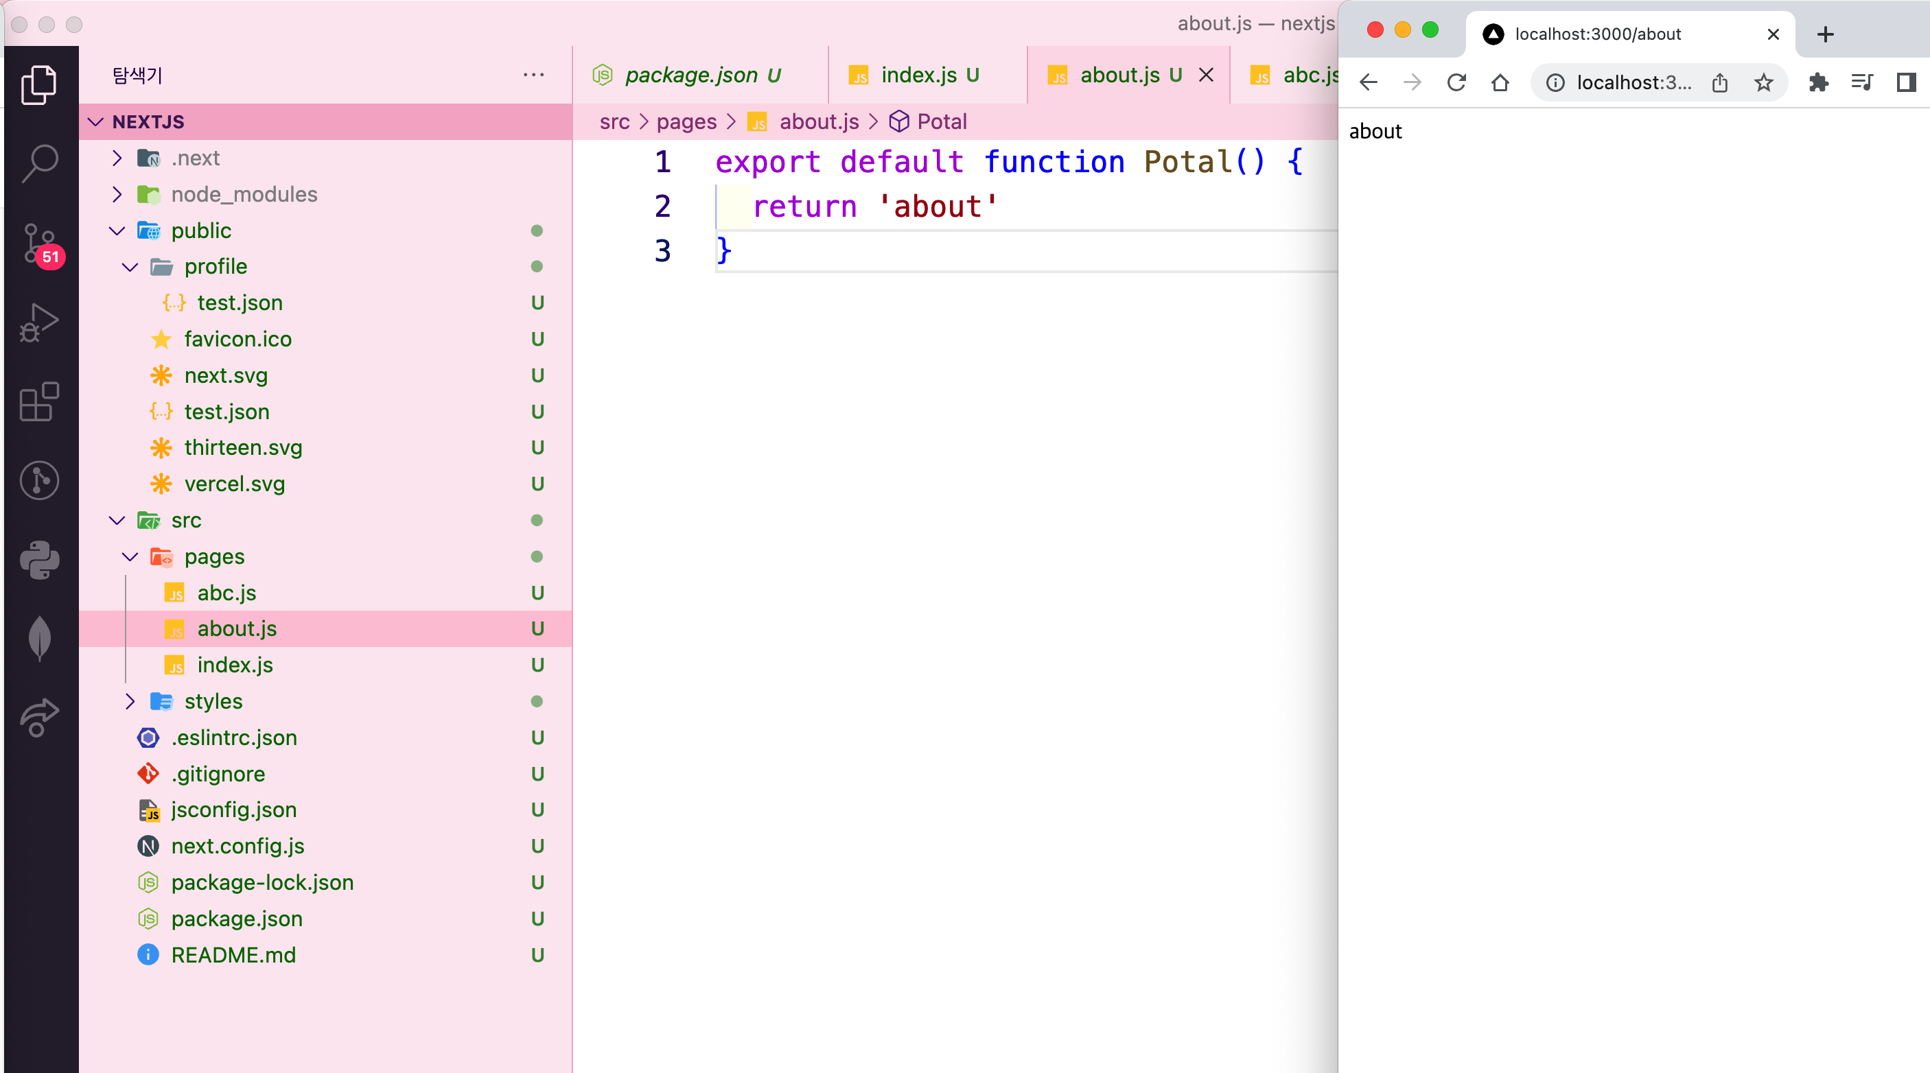
Task: Collapse the NEXTJS explorer section
Action: click(96, 122)
